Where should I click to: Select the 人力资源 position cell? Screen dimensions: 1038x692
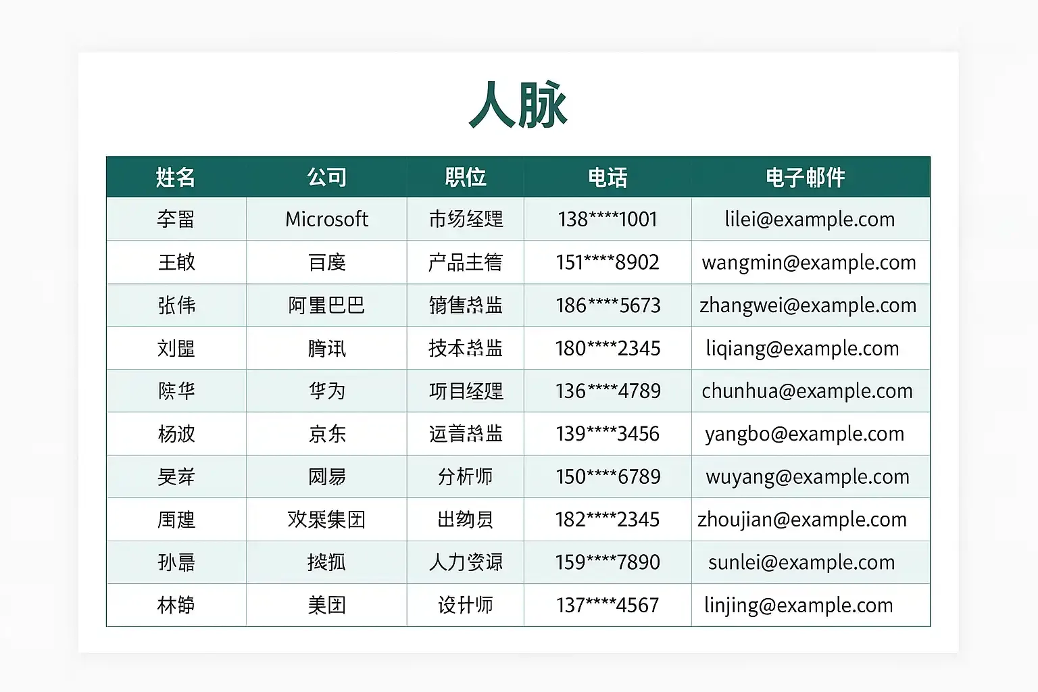point(465,562)
